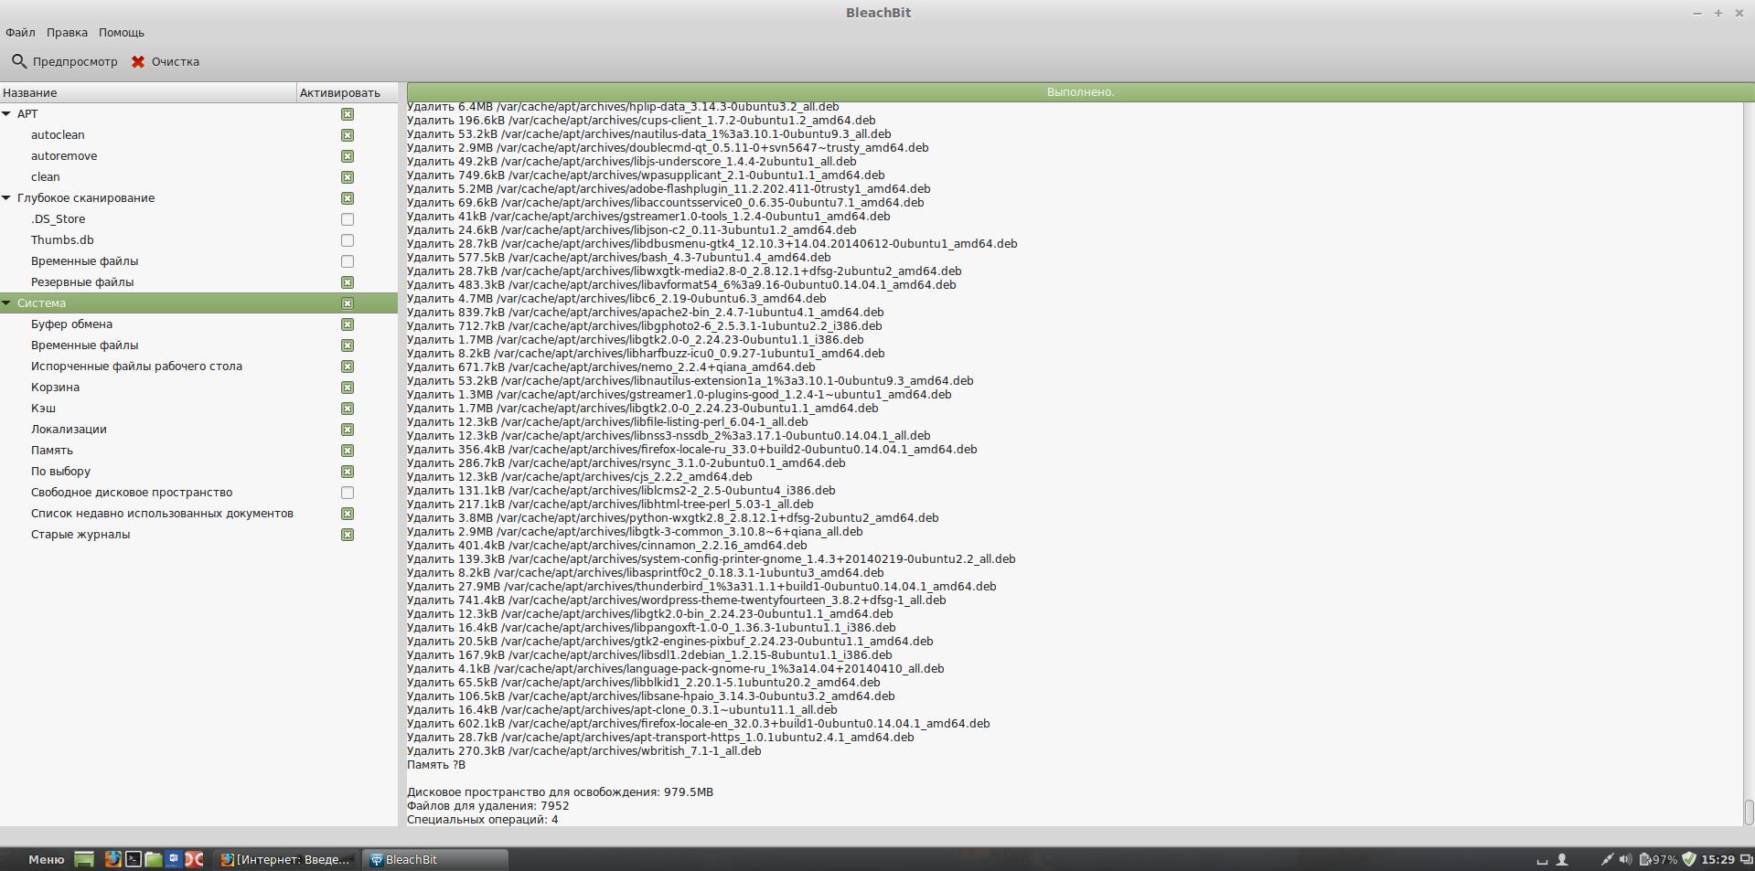Click the Выполнено progress bar

point(1080,92)
